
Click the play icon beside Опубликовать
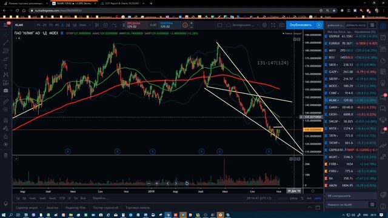coord(319,25)
